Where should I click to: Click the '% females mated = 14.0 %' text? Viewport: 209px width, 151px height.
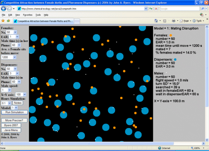pos(176,53)
